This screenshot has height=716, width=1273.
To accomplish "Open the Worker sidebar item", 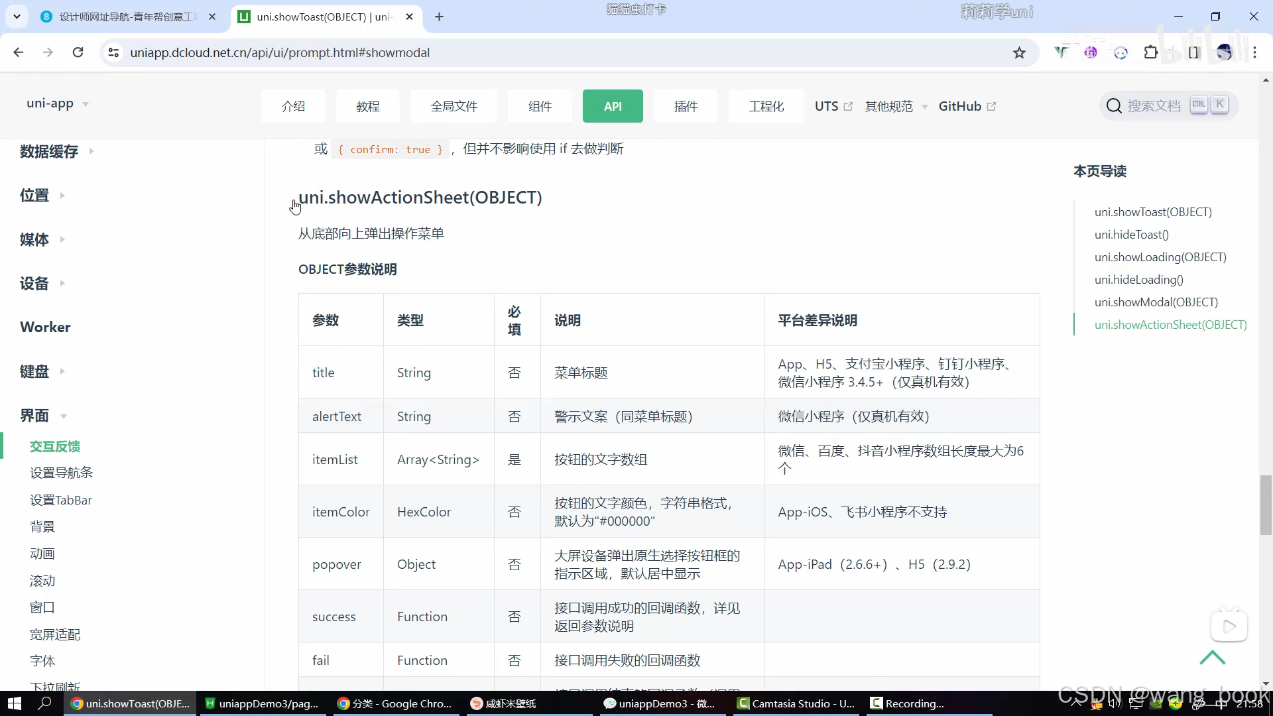I will [45, 328].
